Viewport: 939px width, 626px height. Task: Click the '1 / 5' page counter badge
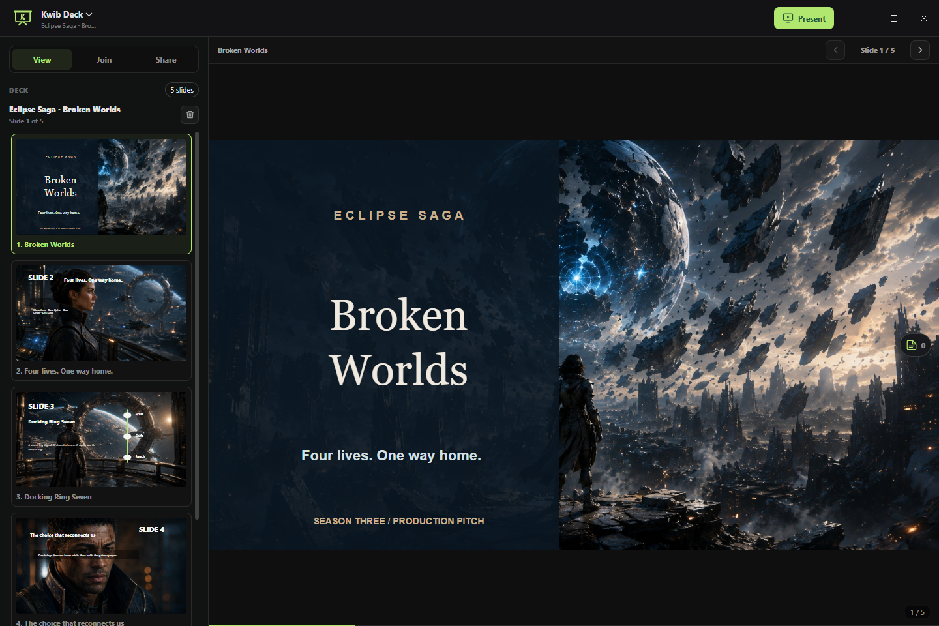[x=917, y=612]
